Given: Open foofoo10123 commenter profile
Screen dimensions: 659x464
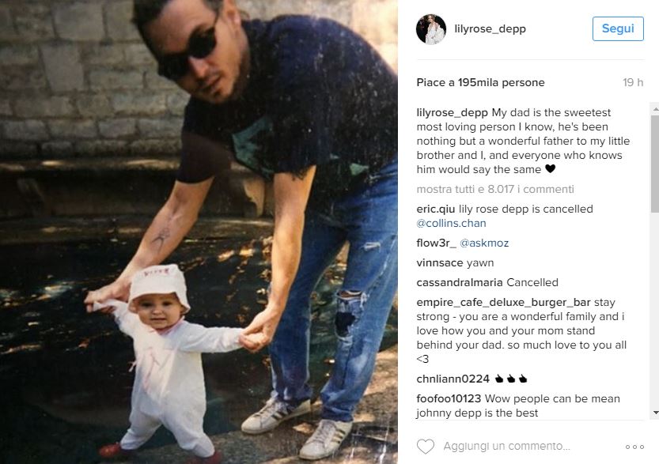Looking at the screenshot, I should point(449,399).
